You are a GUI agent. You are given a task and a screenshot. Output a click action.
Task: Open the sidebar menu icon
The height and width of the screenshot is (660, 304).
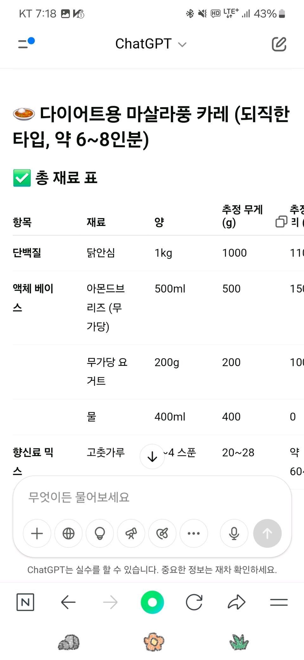(x=26, y=43)
